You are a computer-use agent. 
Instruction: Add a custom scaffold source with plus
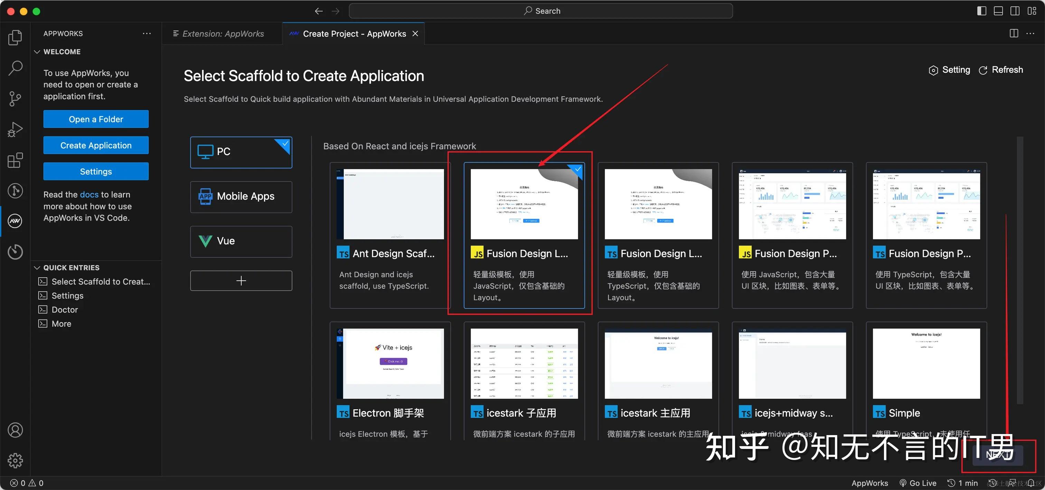coord(241,280)
